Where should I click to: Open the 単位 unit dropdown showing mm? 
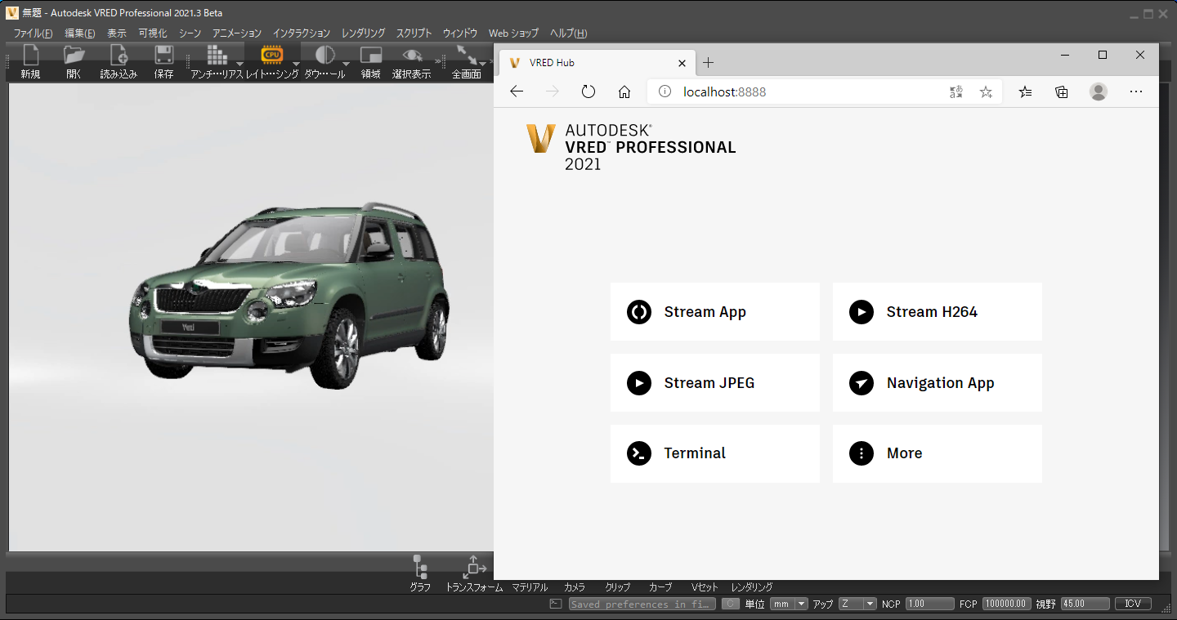[x=789, y=604]
